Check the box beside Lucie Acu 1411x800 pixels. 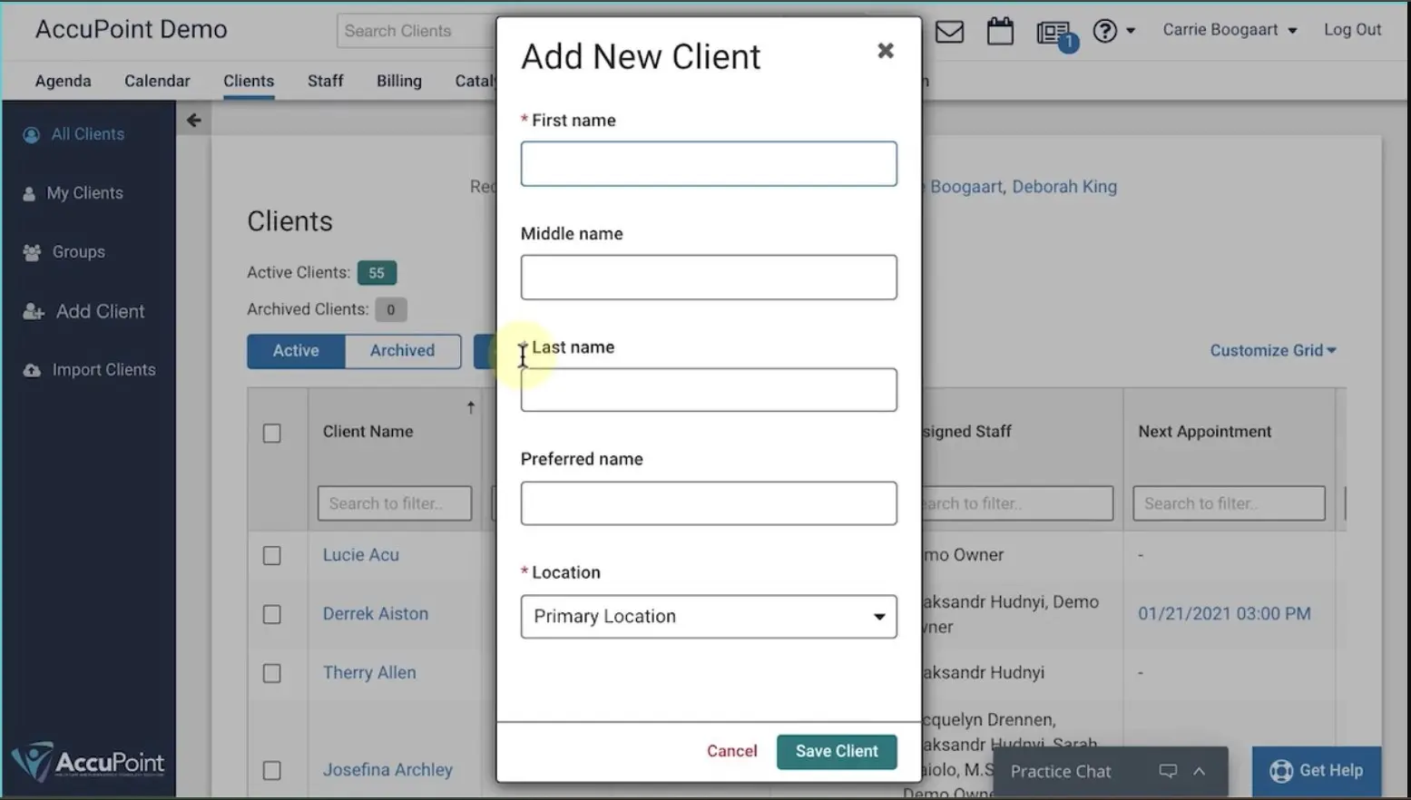[272, 556]
